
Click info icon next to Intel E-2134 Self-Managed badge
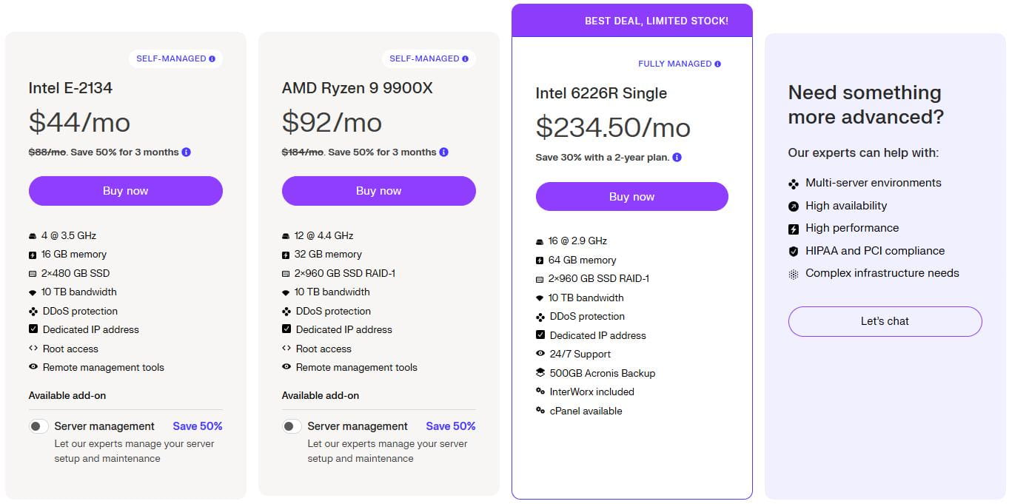(x=212, y=59)
